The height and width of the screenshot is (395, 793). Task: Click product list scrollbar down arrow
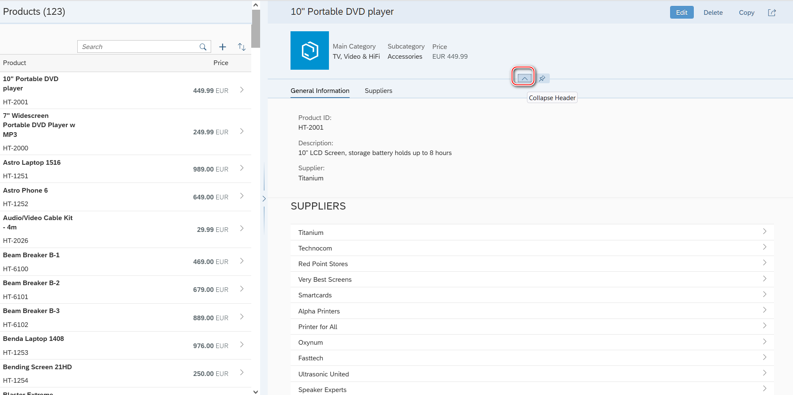click(255, 392)
